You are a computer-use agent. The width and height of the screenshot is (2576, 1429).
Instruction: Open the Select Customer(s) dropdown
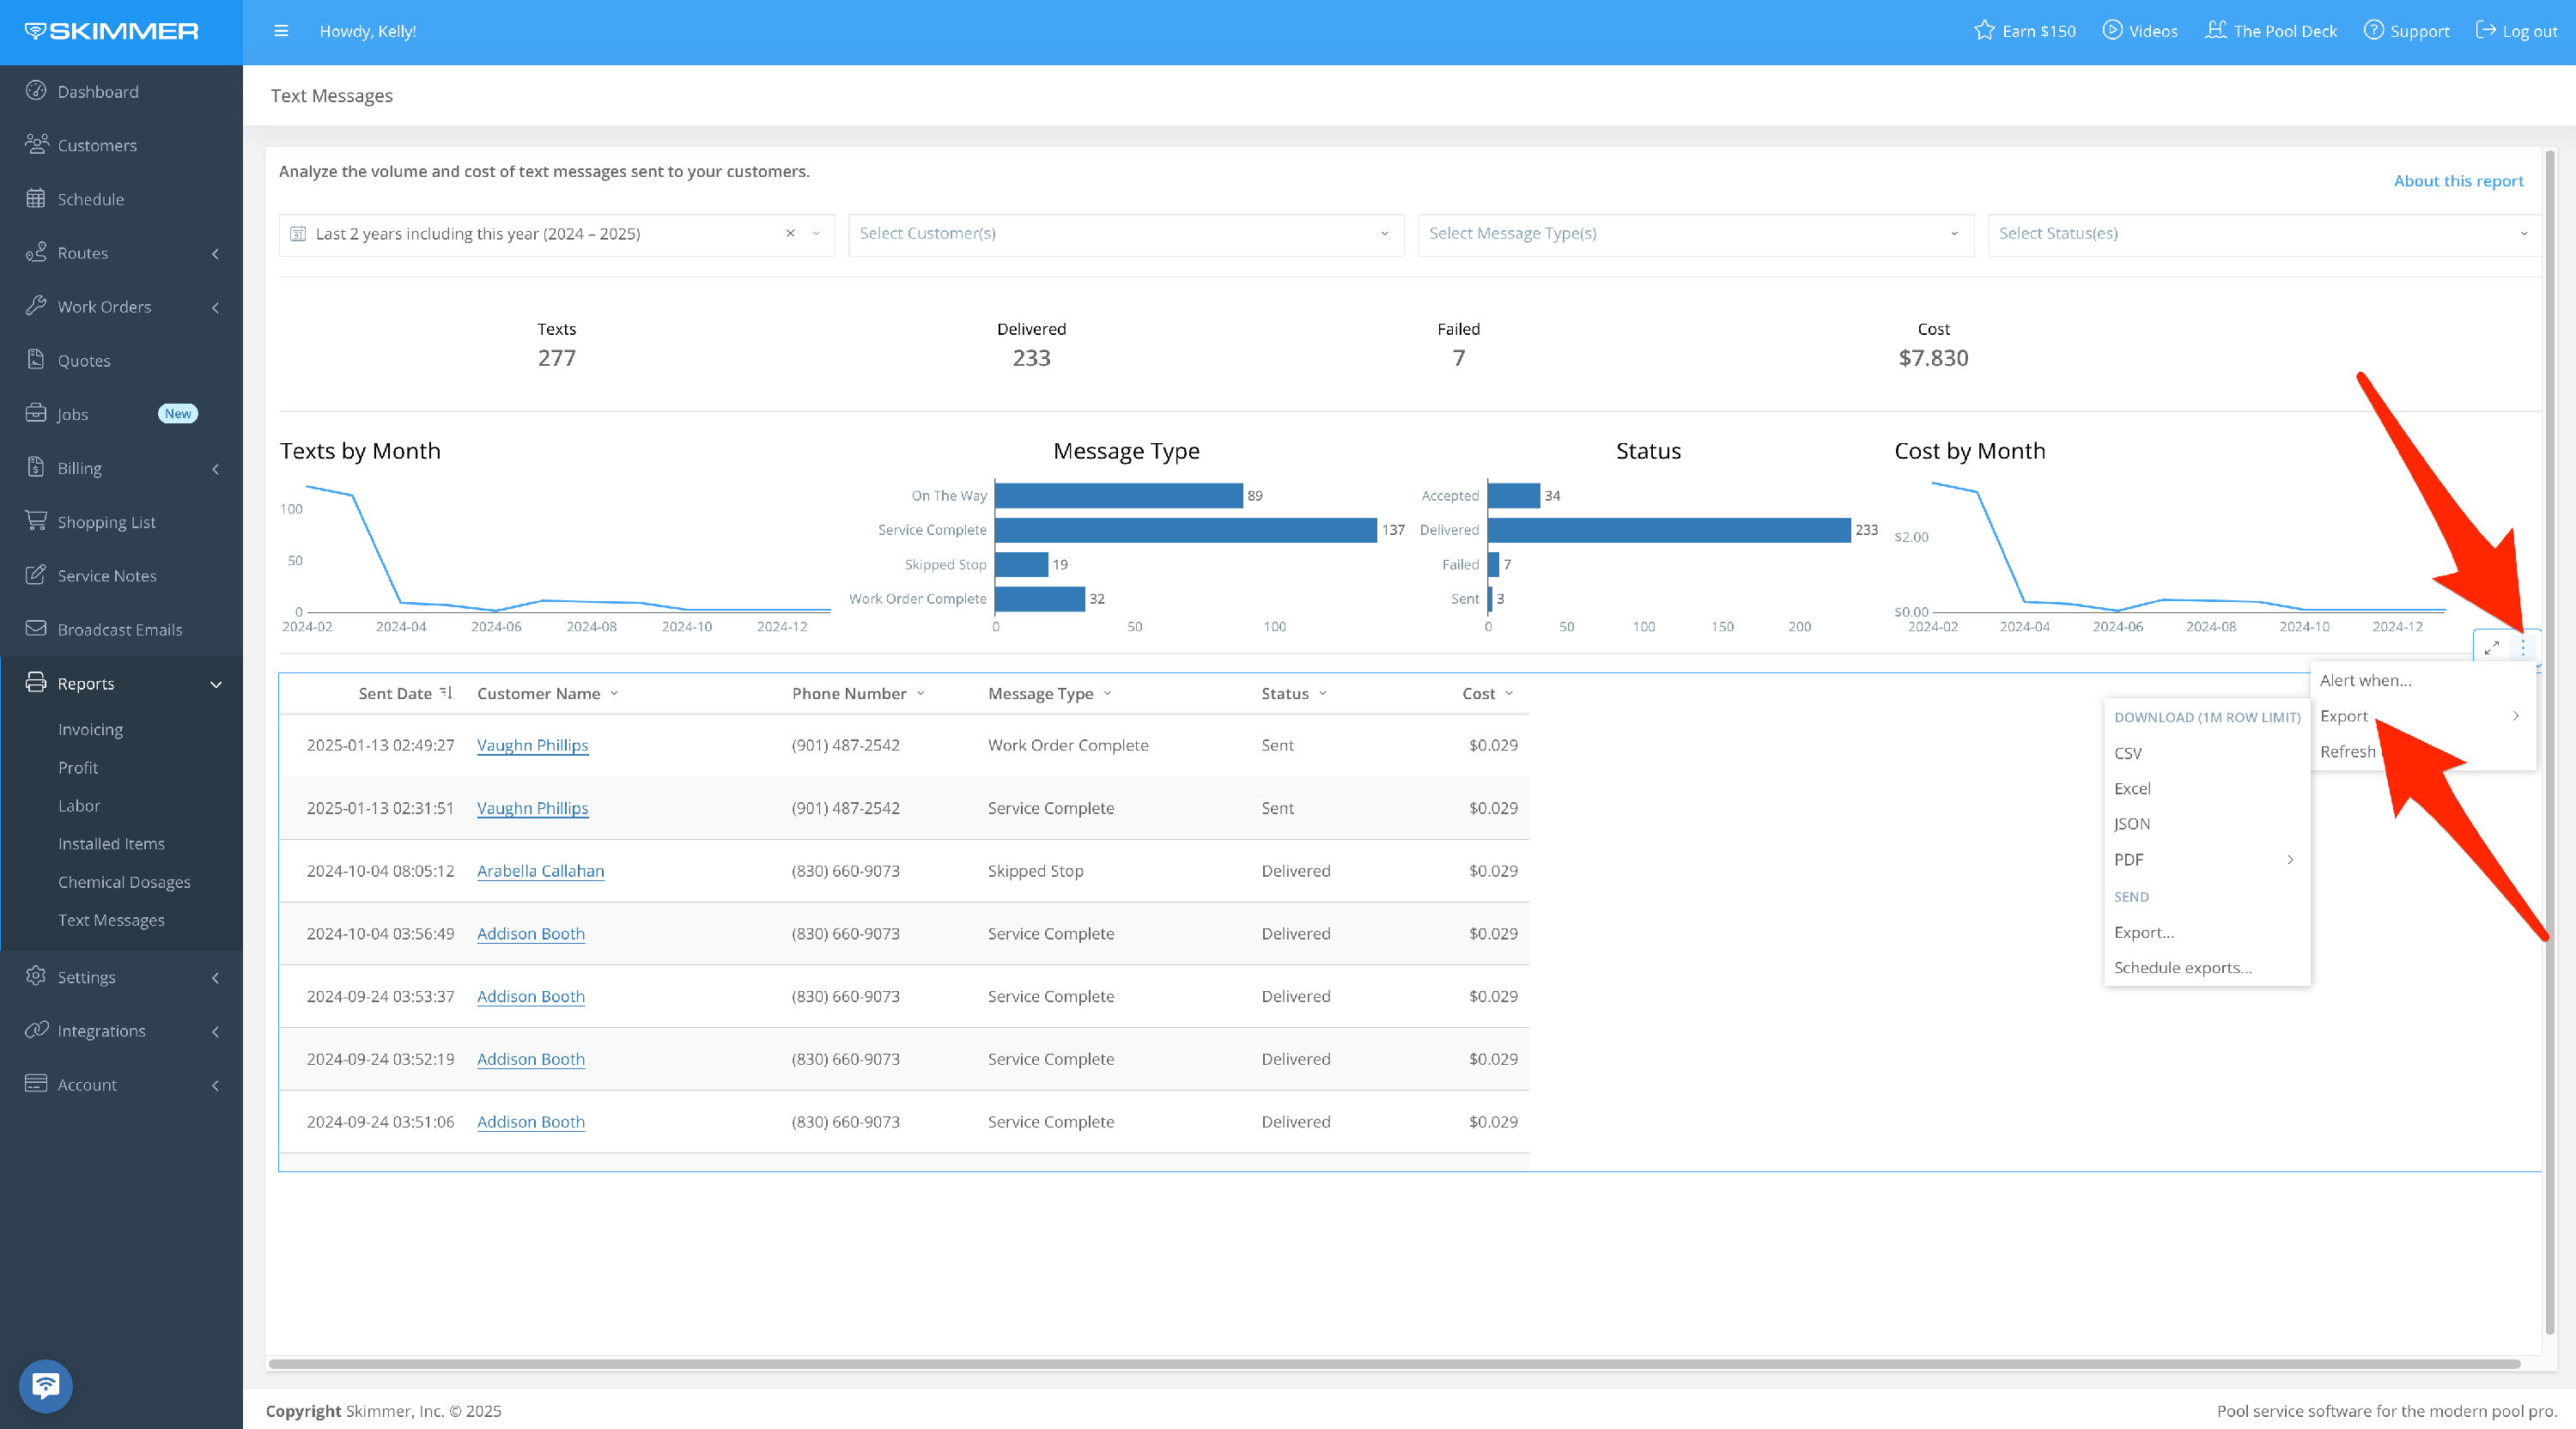click(1125, 233)
